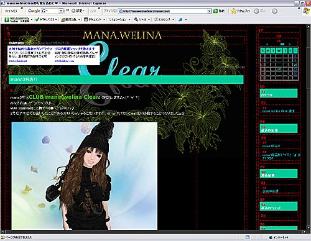Open the ファイル(F) menu
The height and width of the screenshot is (241, 311).
[11, 11]
